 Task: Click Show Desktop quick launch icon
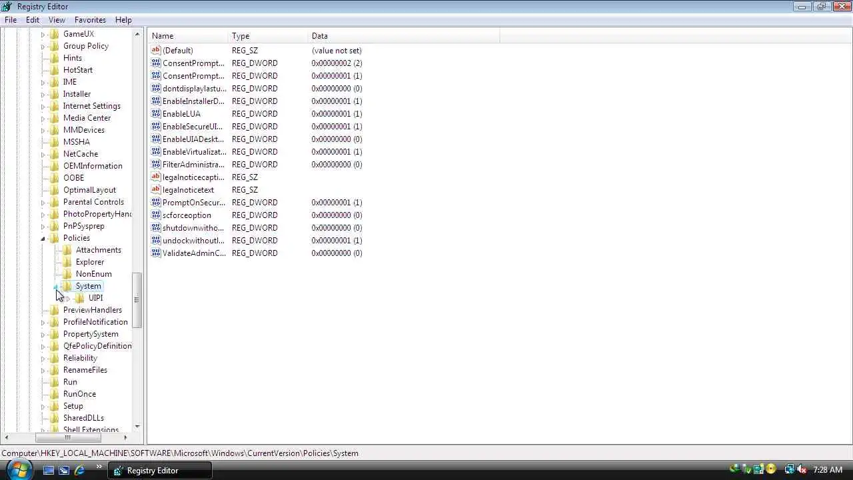pos(48,470)
